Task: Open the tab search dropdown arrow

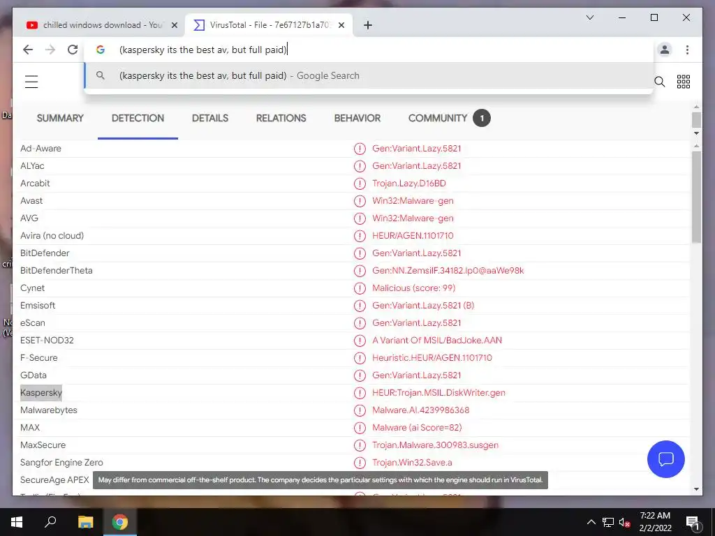Action: coord(589,17)
